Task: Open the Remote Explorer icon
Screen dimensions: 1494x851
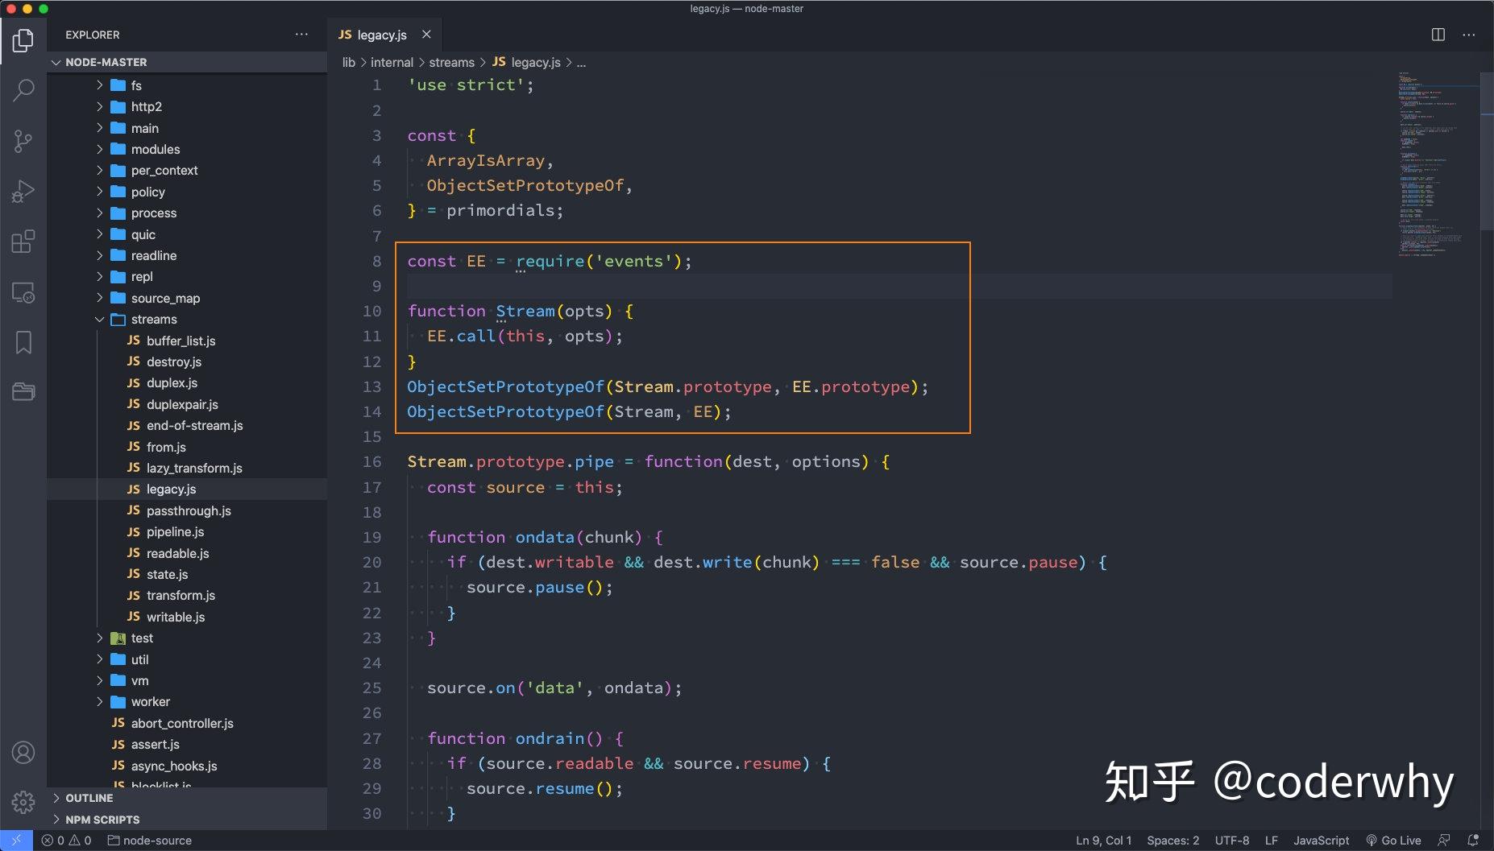Action: 23,293
